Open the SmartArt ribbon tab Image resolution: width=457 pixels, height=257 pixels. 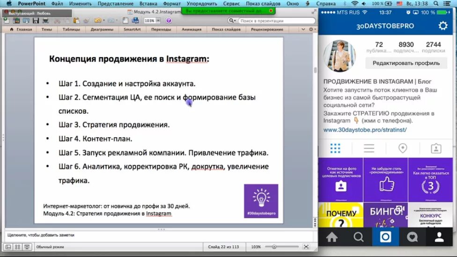(x=132, y=29)
